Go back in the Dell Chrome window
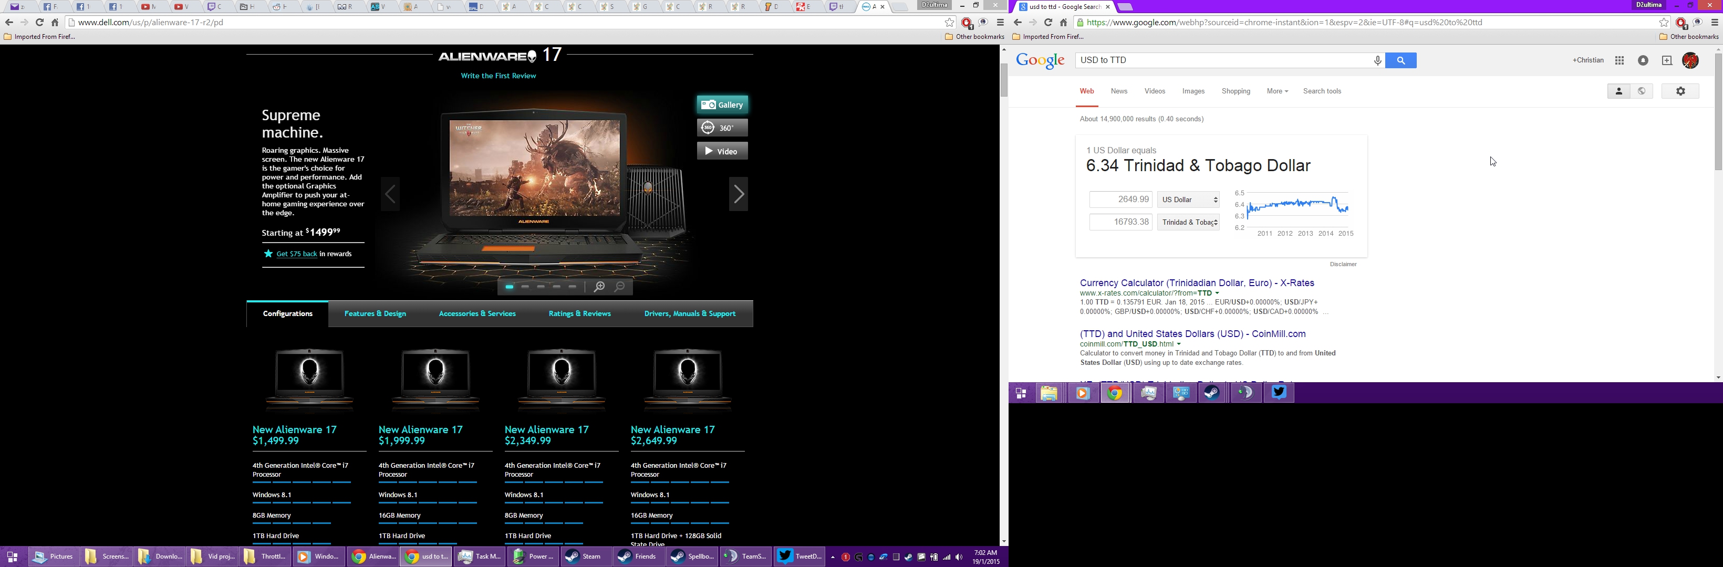This screenshot has width=1723, height=567. (9, 23)
